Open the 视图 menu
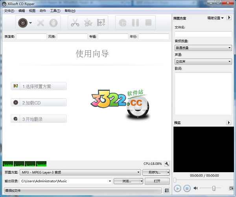Screen dimensions: 236x197 (32, 11)
